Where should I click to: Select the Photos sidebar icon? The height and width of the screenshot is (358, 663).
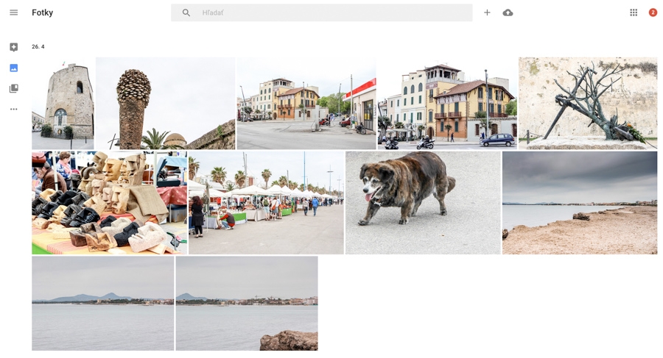[13, 68]
